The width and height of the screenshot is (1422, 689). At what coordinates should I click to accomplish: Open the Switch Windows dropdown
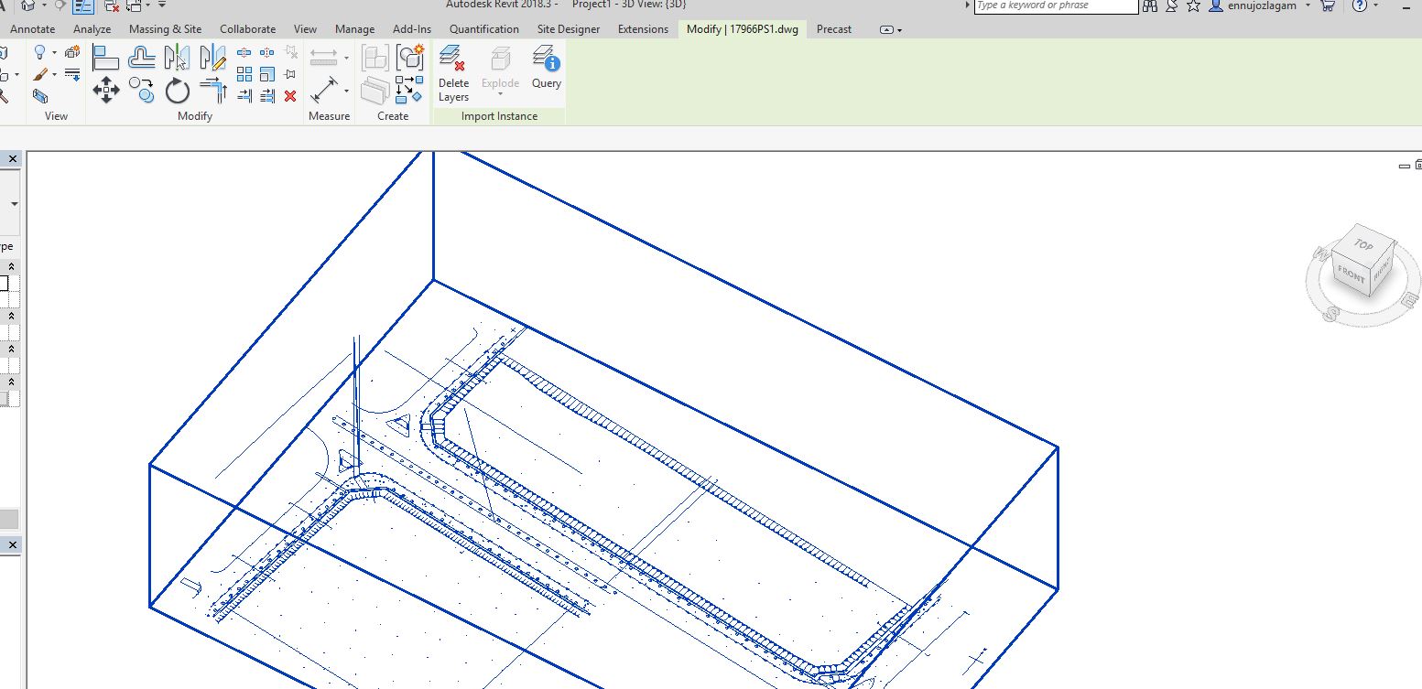click(x=146, y=6)
